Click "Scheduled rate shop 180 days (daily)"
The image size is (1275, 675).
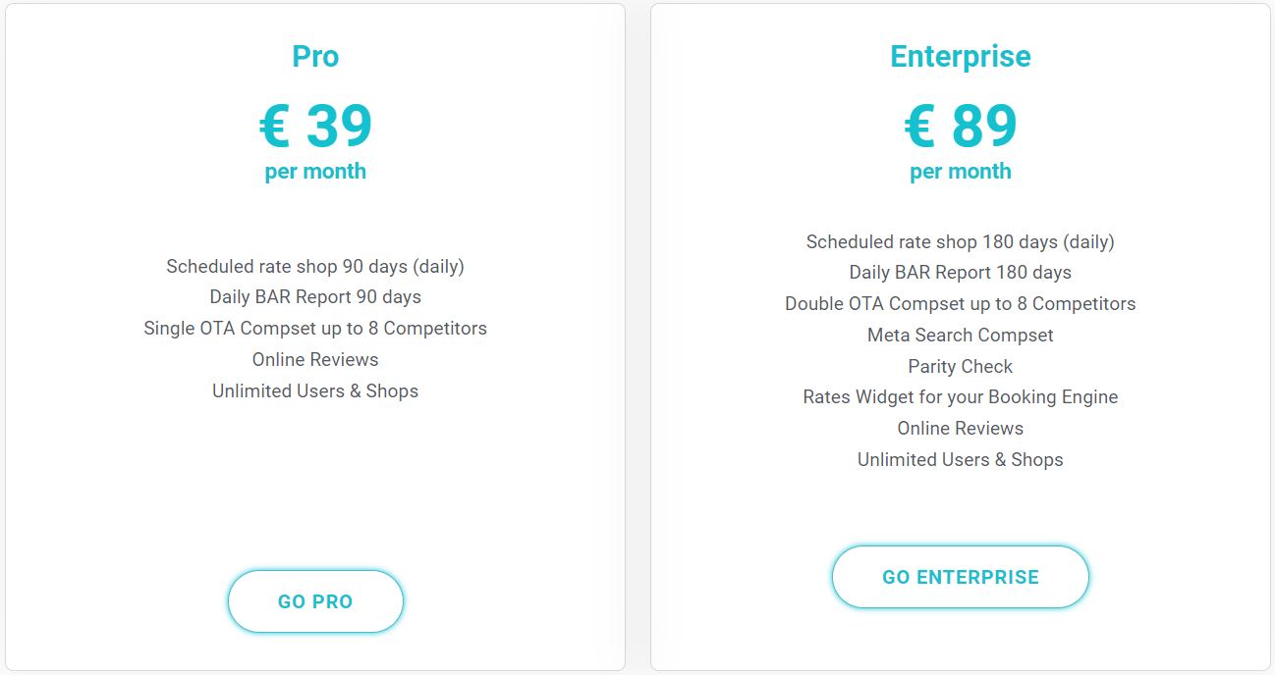tap(960, 241)
